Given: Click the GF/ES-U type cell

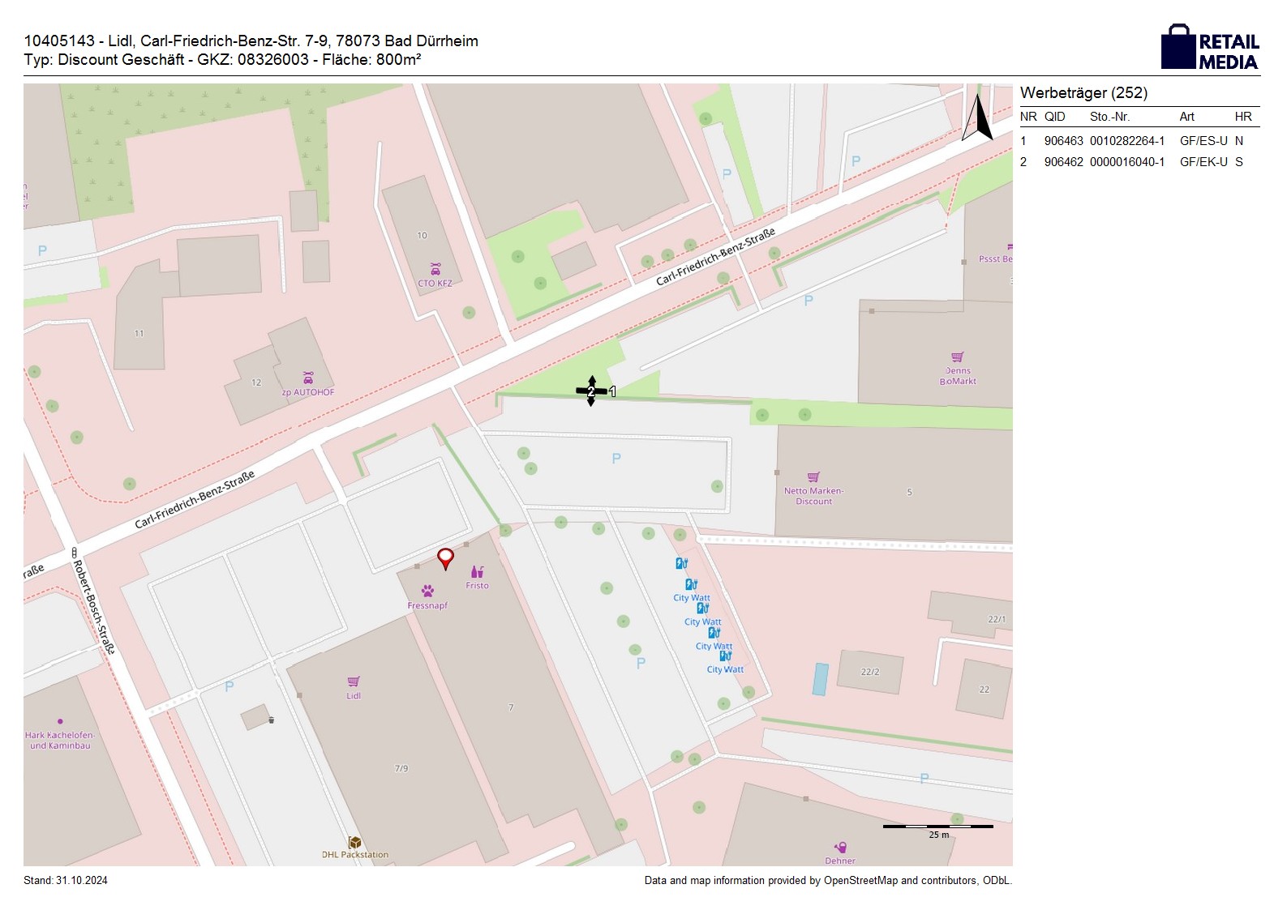Looking at the screenshot, I should click(1203, 141).
